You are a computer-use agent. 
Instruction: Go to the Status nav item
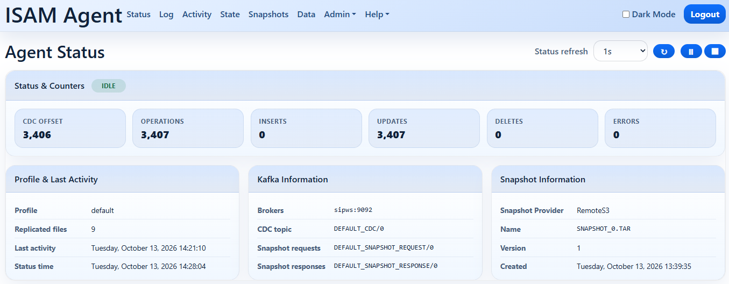pos(138,15)
